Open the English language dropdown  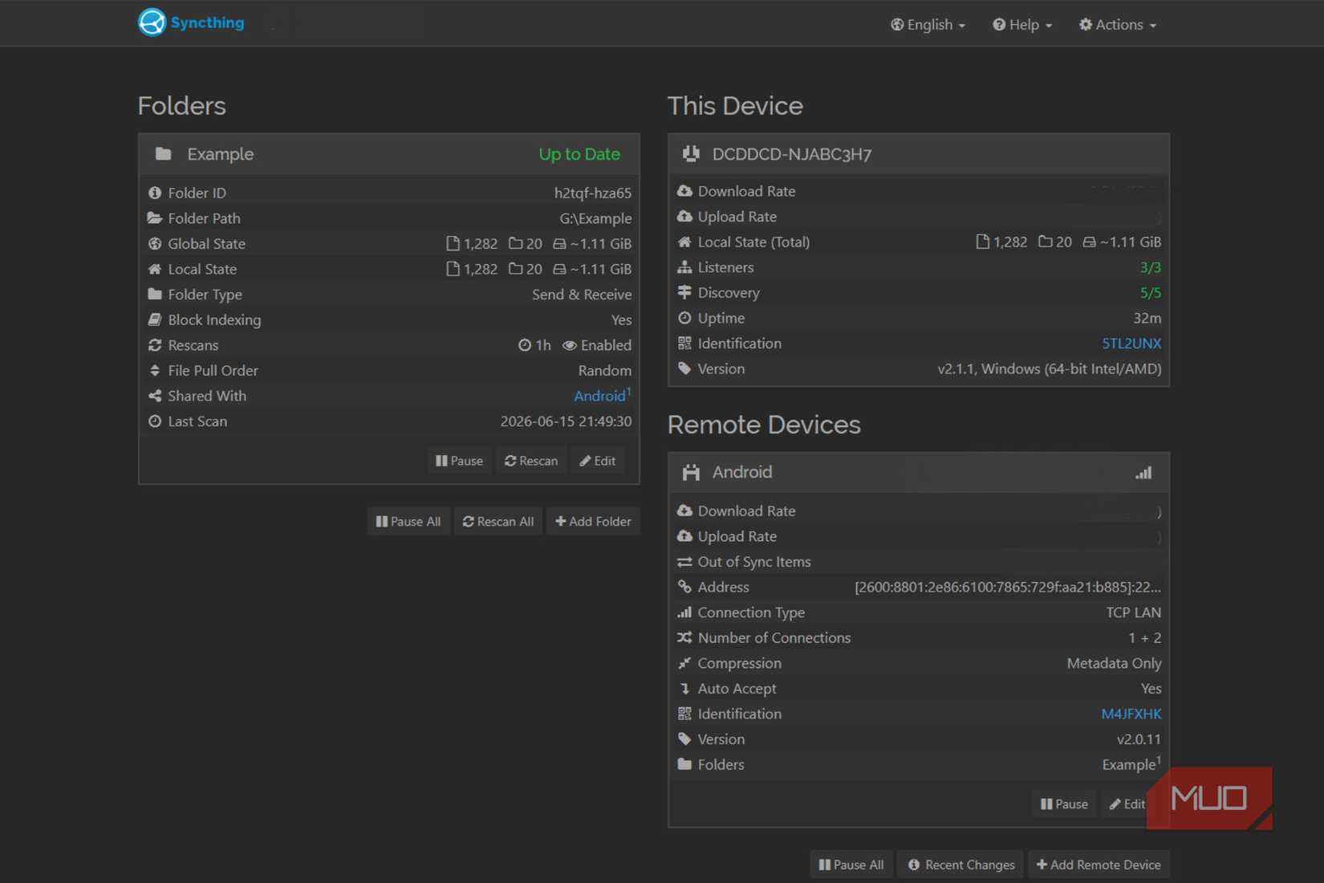coord(928,25)
